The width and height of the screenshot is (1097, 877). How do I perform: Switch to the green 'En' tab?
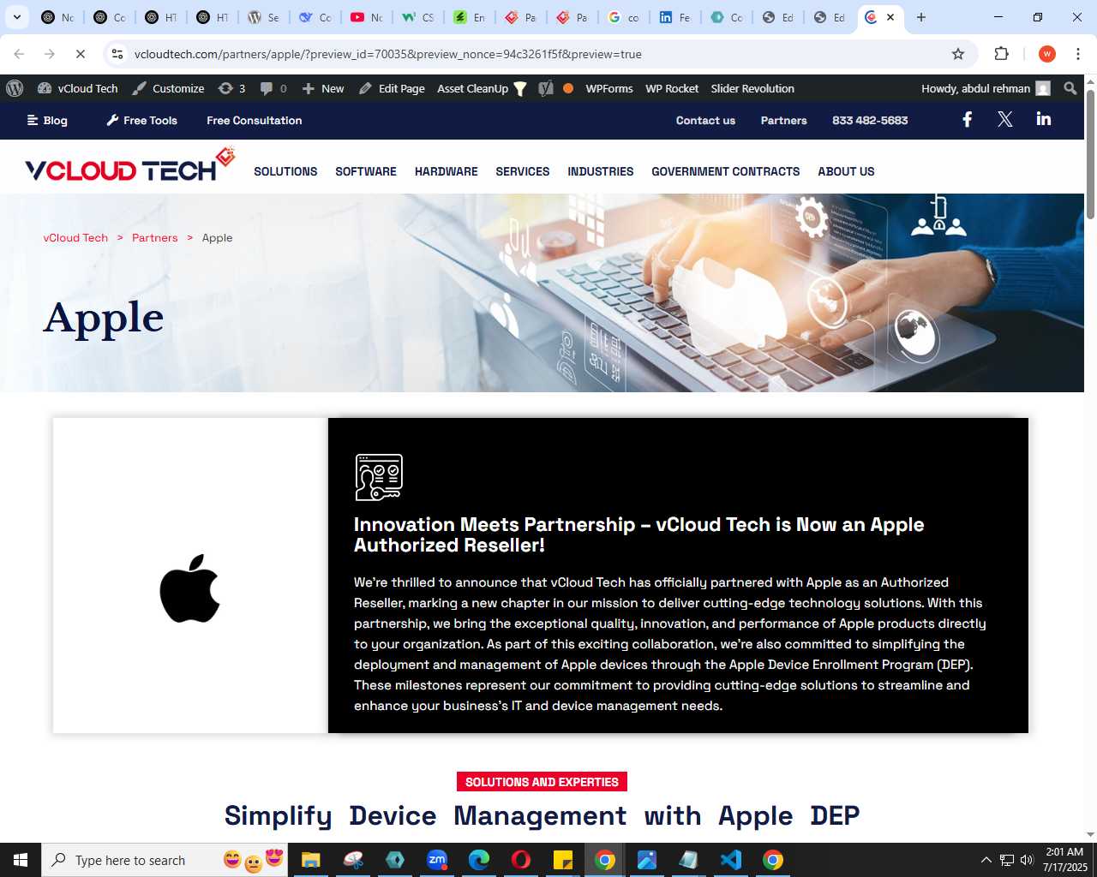tap(469, 17)
